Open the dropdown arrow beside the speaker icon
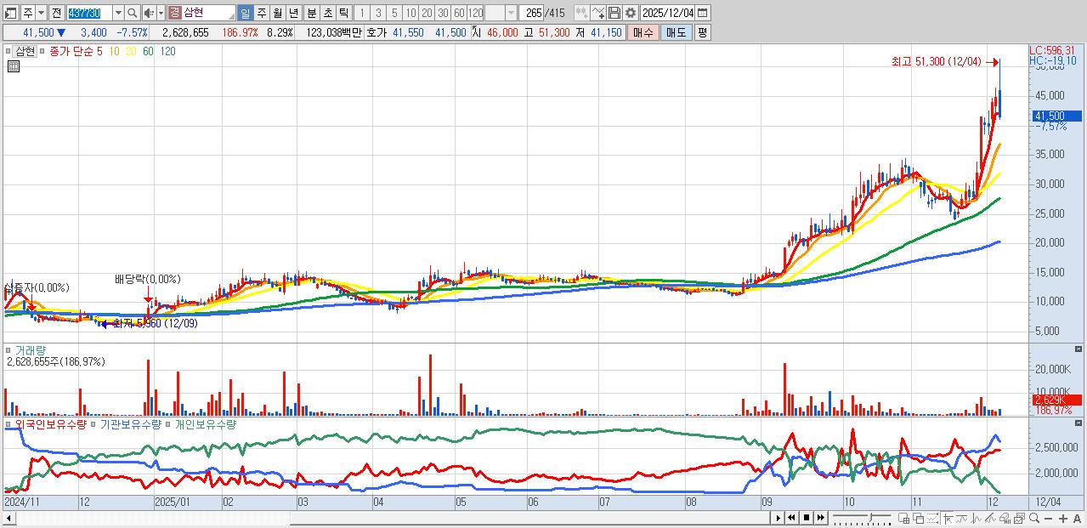 [161, 13]
